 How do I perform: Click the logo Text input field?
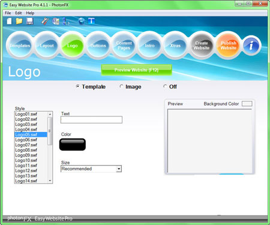click(91, 119)
